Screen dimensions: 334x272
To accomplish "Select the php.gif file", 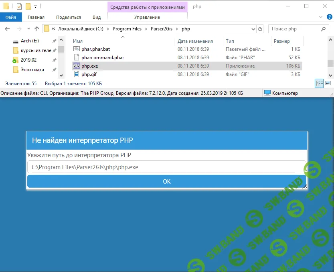I will [89, 74].
